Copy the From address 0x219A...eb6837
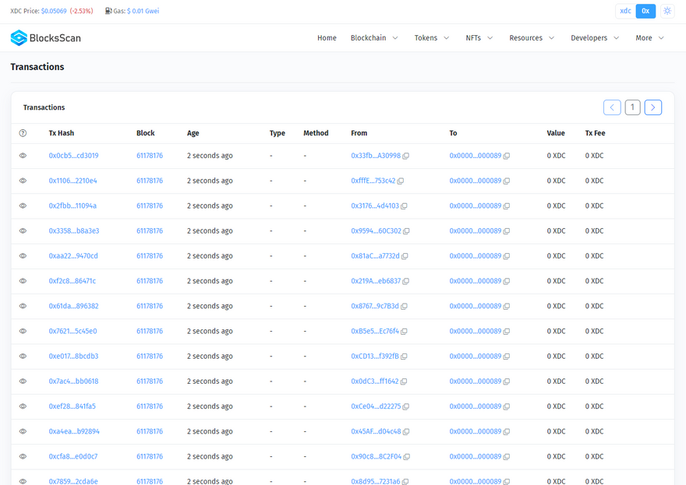 pyautogui.click(x=405, y=281)
